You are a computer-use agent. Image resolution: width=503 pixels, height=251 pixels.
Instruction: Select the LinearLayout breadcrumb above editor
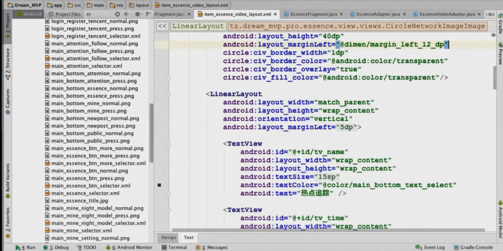pos(198,26)
